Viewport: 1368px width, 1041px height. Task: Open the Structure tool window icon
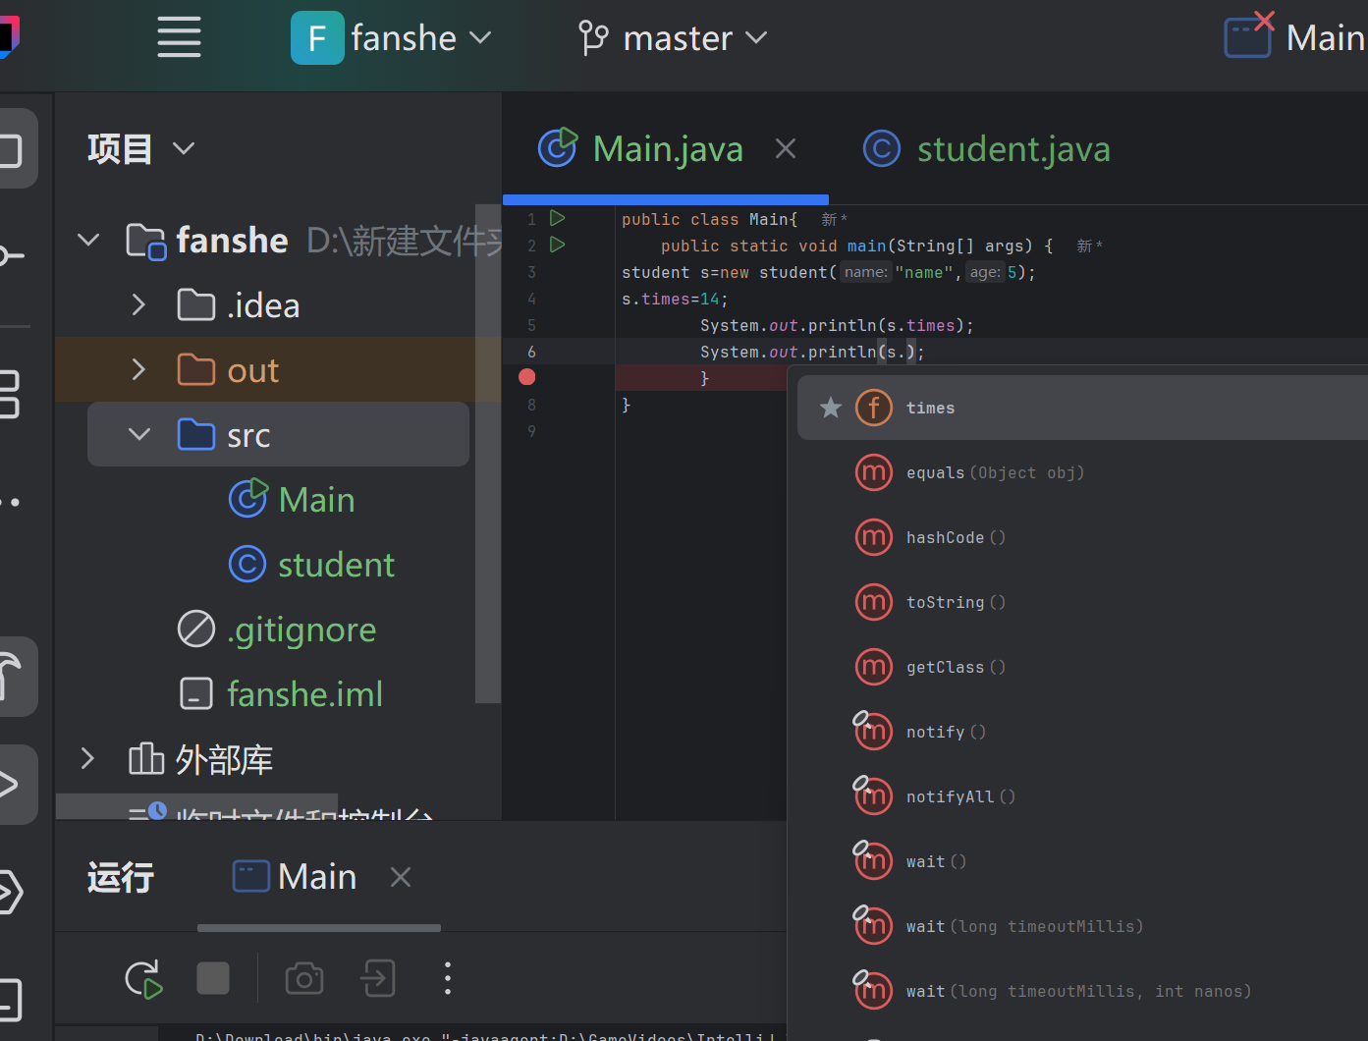click(x=10, y=394)
